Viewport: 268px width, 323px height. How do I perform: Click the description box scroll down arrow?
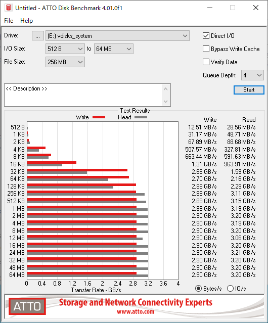pos(165,101)
